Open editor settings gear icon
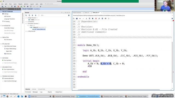The width and height of the screenshot is (175, 98). pyautogui.click(x=172, y=19)
